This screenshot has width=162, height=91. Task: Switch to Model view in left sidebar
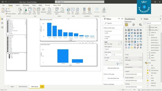2,27
